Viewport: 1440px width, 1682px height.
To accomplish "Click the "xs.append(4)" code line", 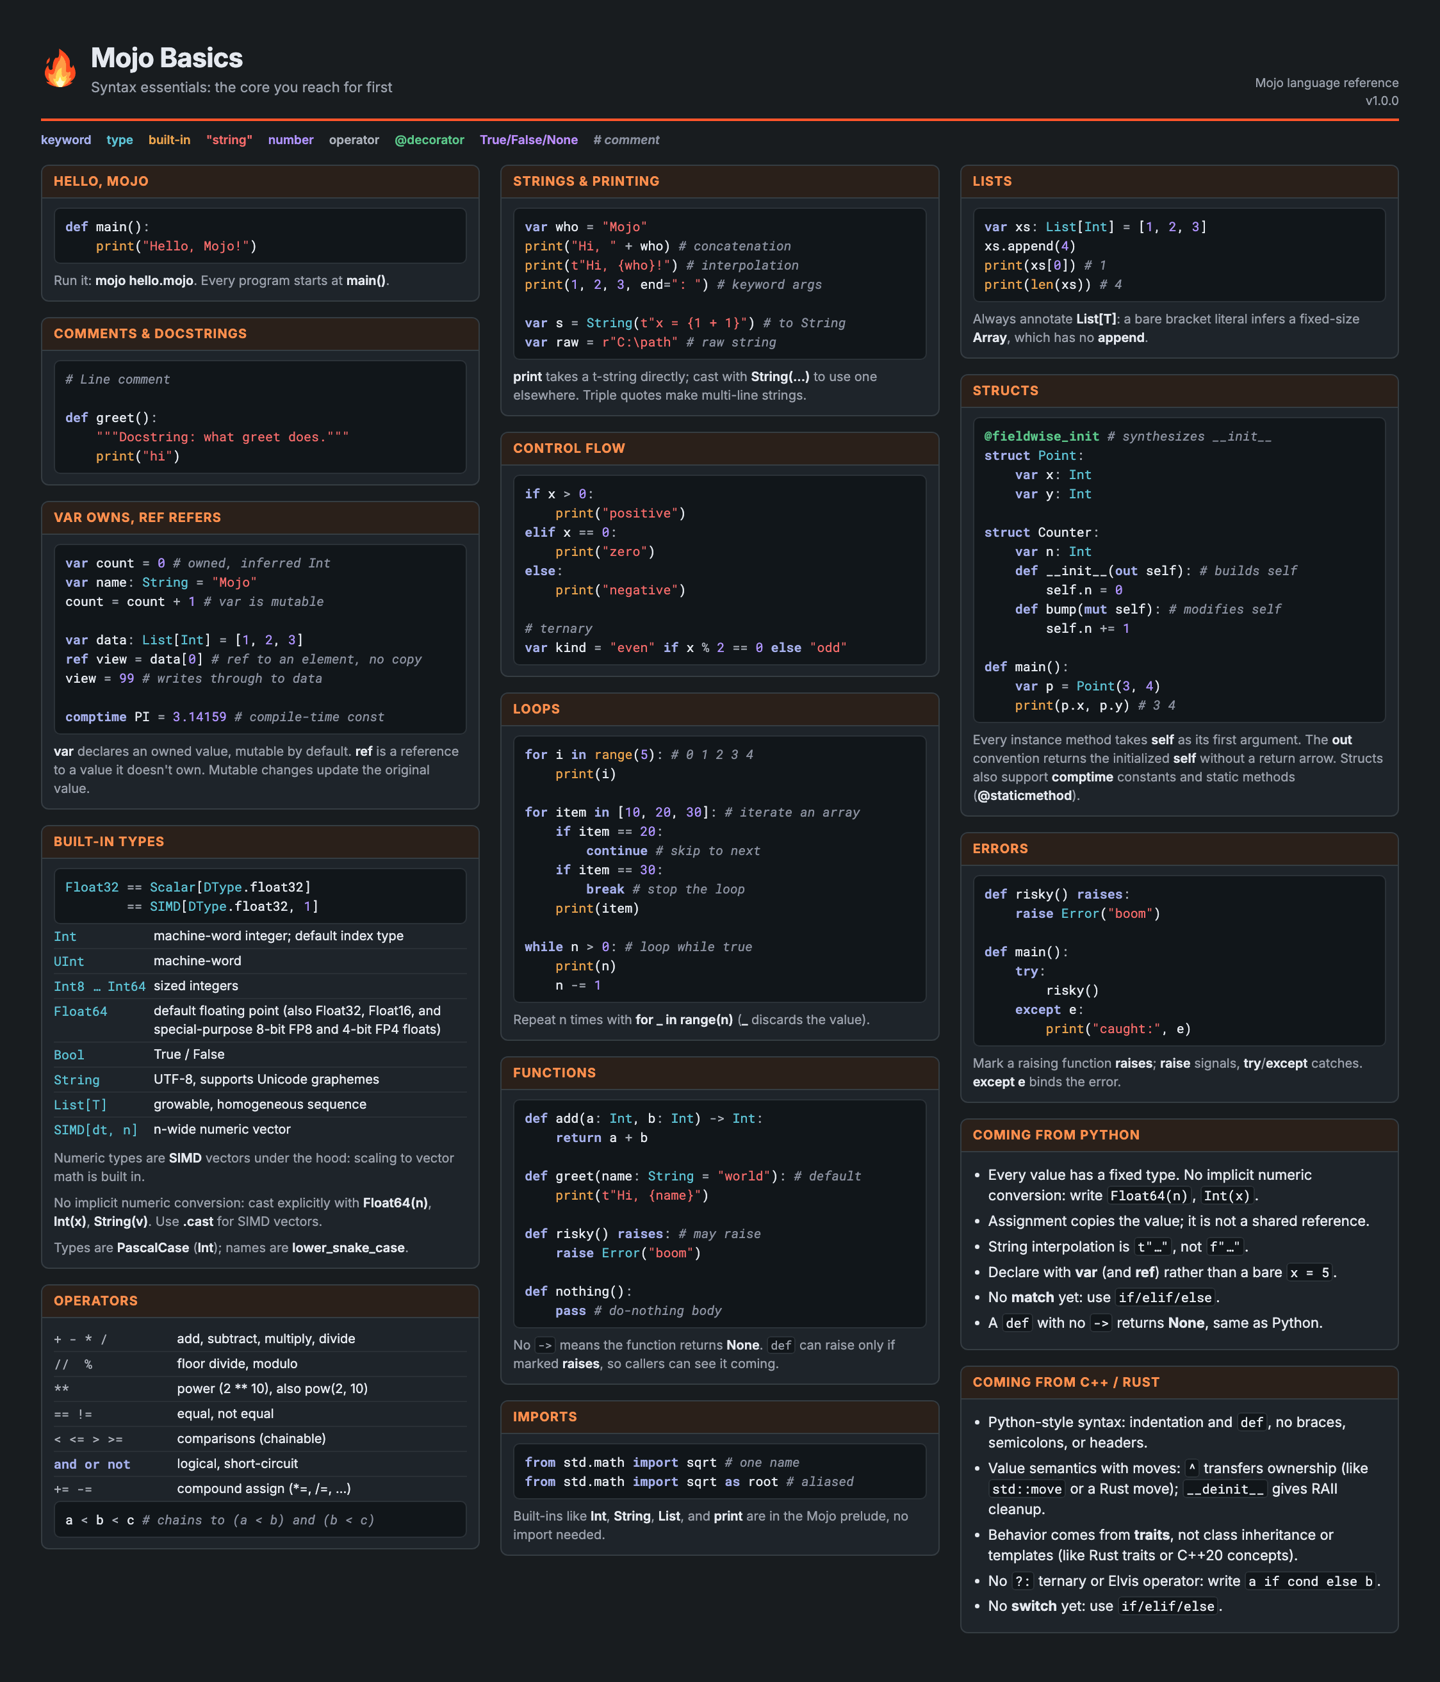I will point(1030,246).
